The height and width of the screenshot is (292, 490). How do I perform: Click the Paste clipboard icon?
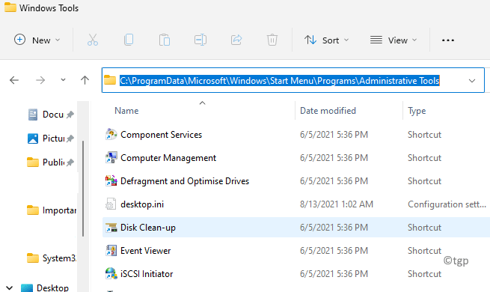(x=165, y=40)
